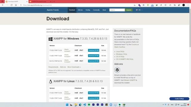Click md5 for Linux 7.4.26
This screenshot has width=191, height=107.
pos(76,98)
